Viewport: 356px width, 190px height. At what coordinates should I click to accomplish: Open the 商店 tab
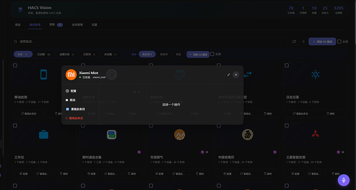(x=18, y=25)
